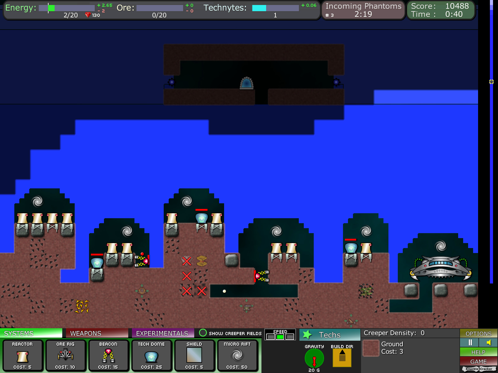Pick the Shield structure
The width and height of the screenshot is (498, 373).
point(194,355)
